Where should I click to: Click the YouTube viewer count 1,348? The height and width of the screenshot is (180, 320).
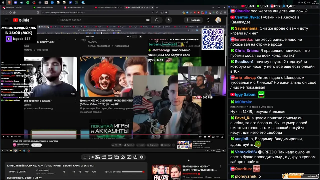(249, 6)
